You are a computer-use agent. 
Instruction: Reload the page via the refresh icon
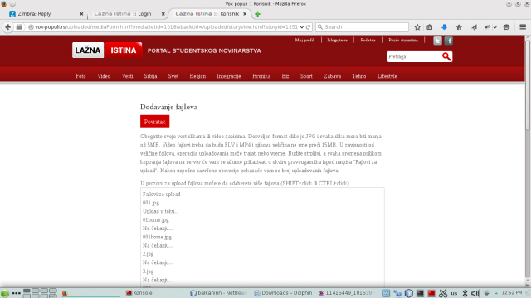(x=308, y=27)
